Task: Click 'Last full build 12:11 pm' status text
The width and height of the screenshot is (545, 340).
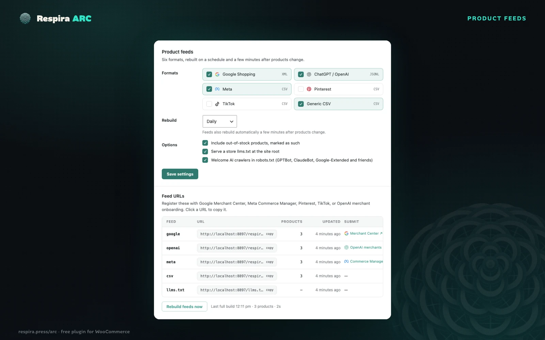Action: pos(231,307)
